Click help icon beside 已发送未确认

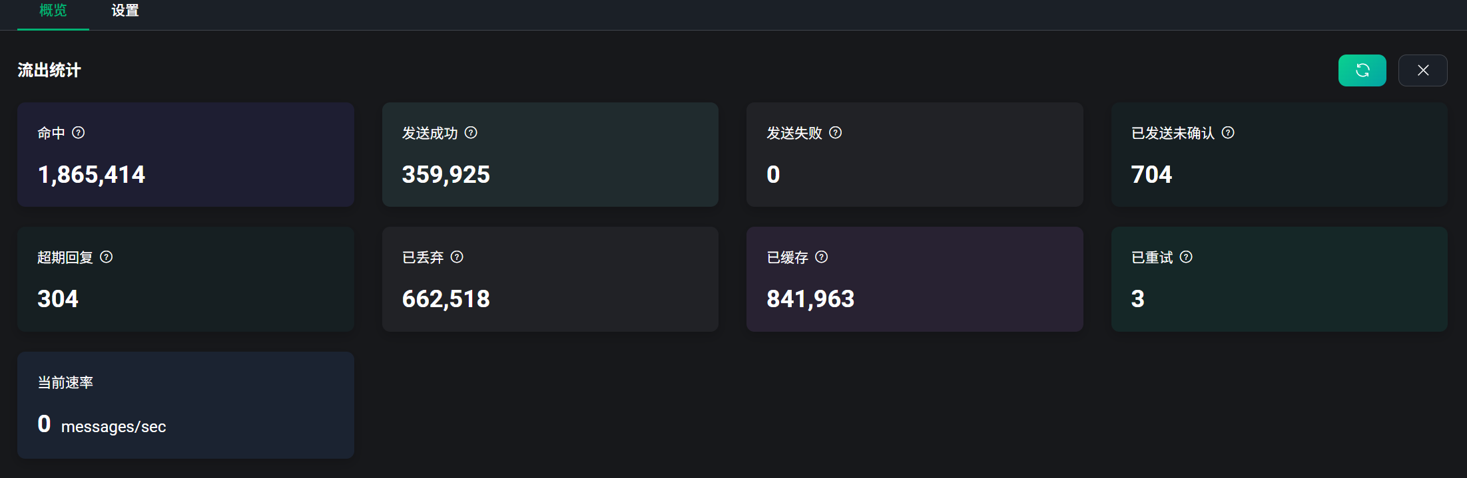[1228, 133]
